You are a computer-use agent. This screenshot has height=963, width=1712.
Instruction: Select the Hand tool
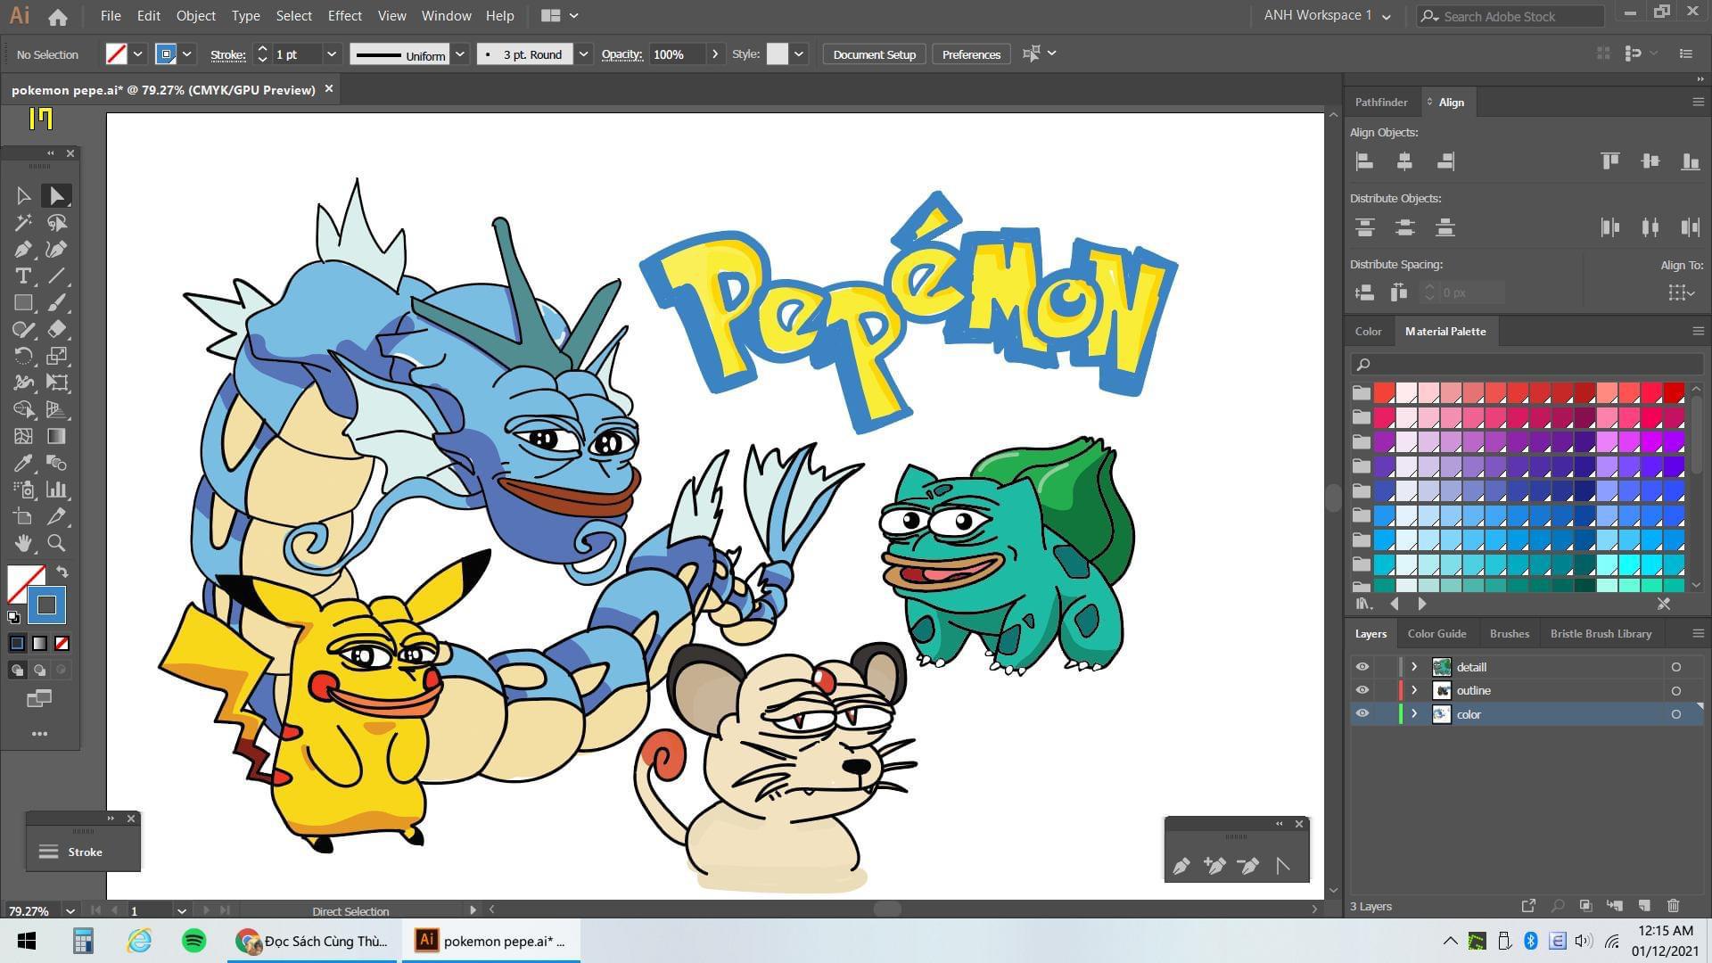tap(23, 543)
